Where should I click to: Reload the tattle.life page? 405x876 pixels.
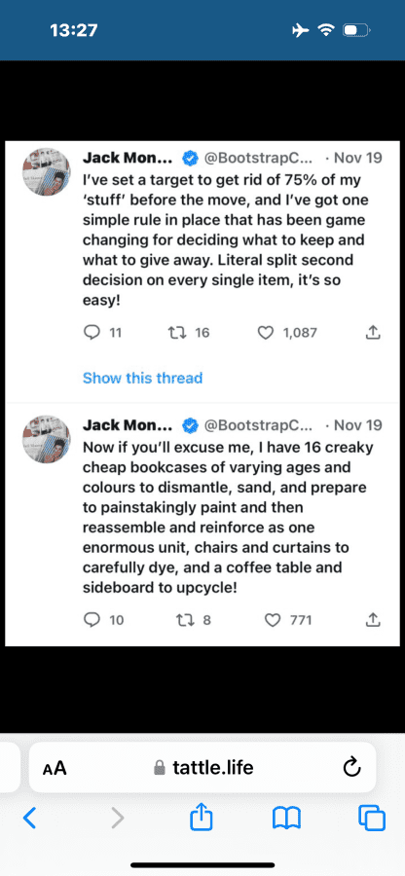(351, 768)
